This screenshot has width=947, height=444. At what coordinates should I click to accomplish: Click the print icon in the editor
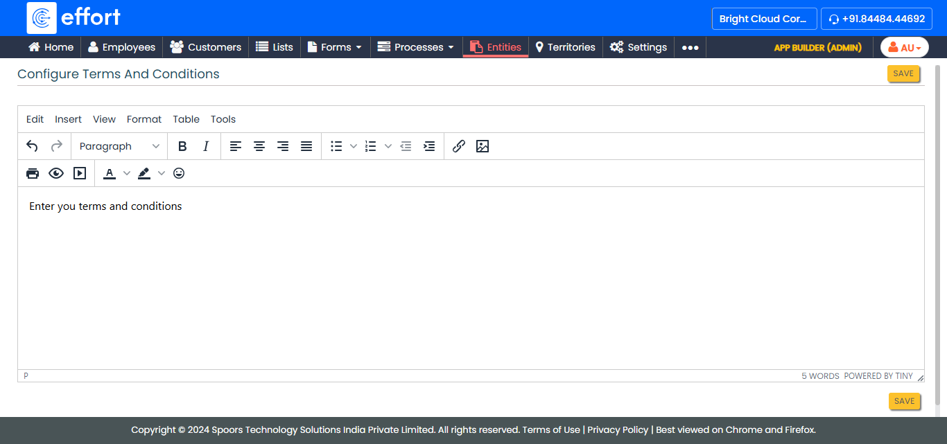point(33,173)
